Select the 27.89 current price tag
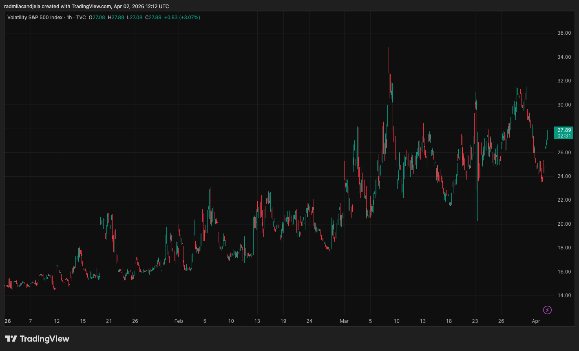Viewport: 579px width, 351px height. [564, 130]
